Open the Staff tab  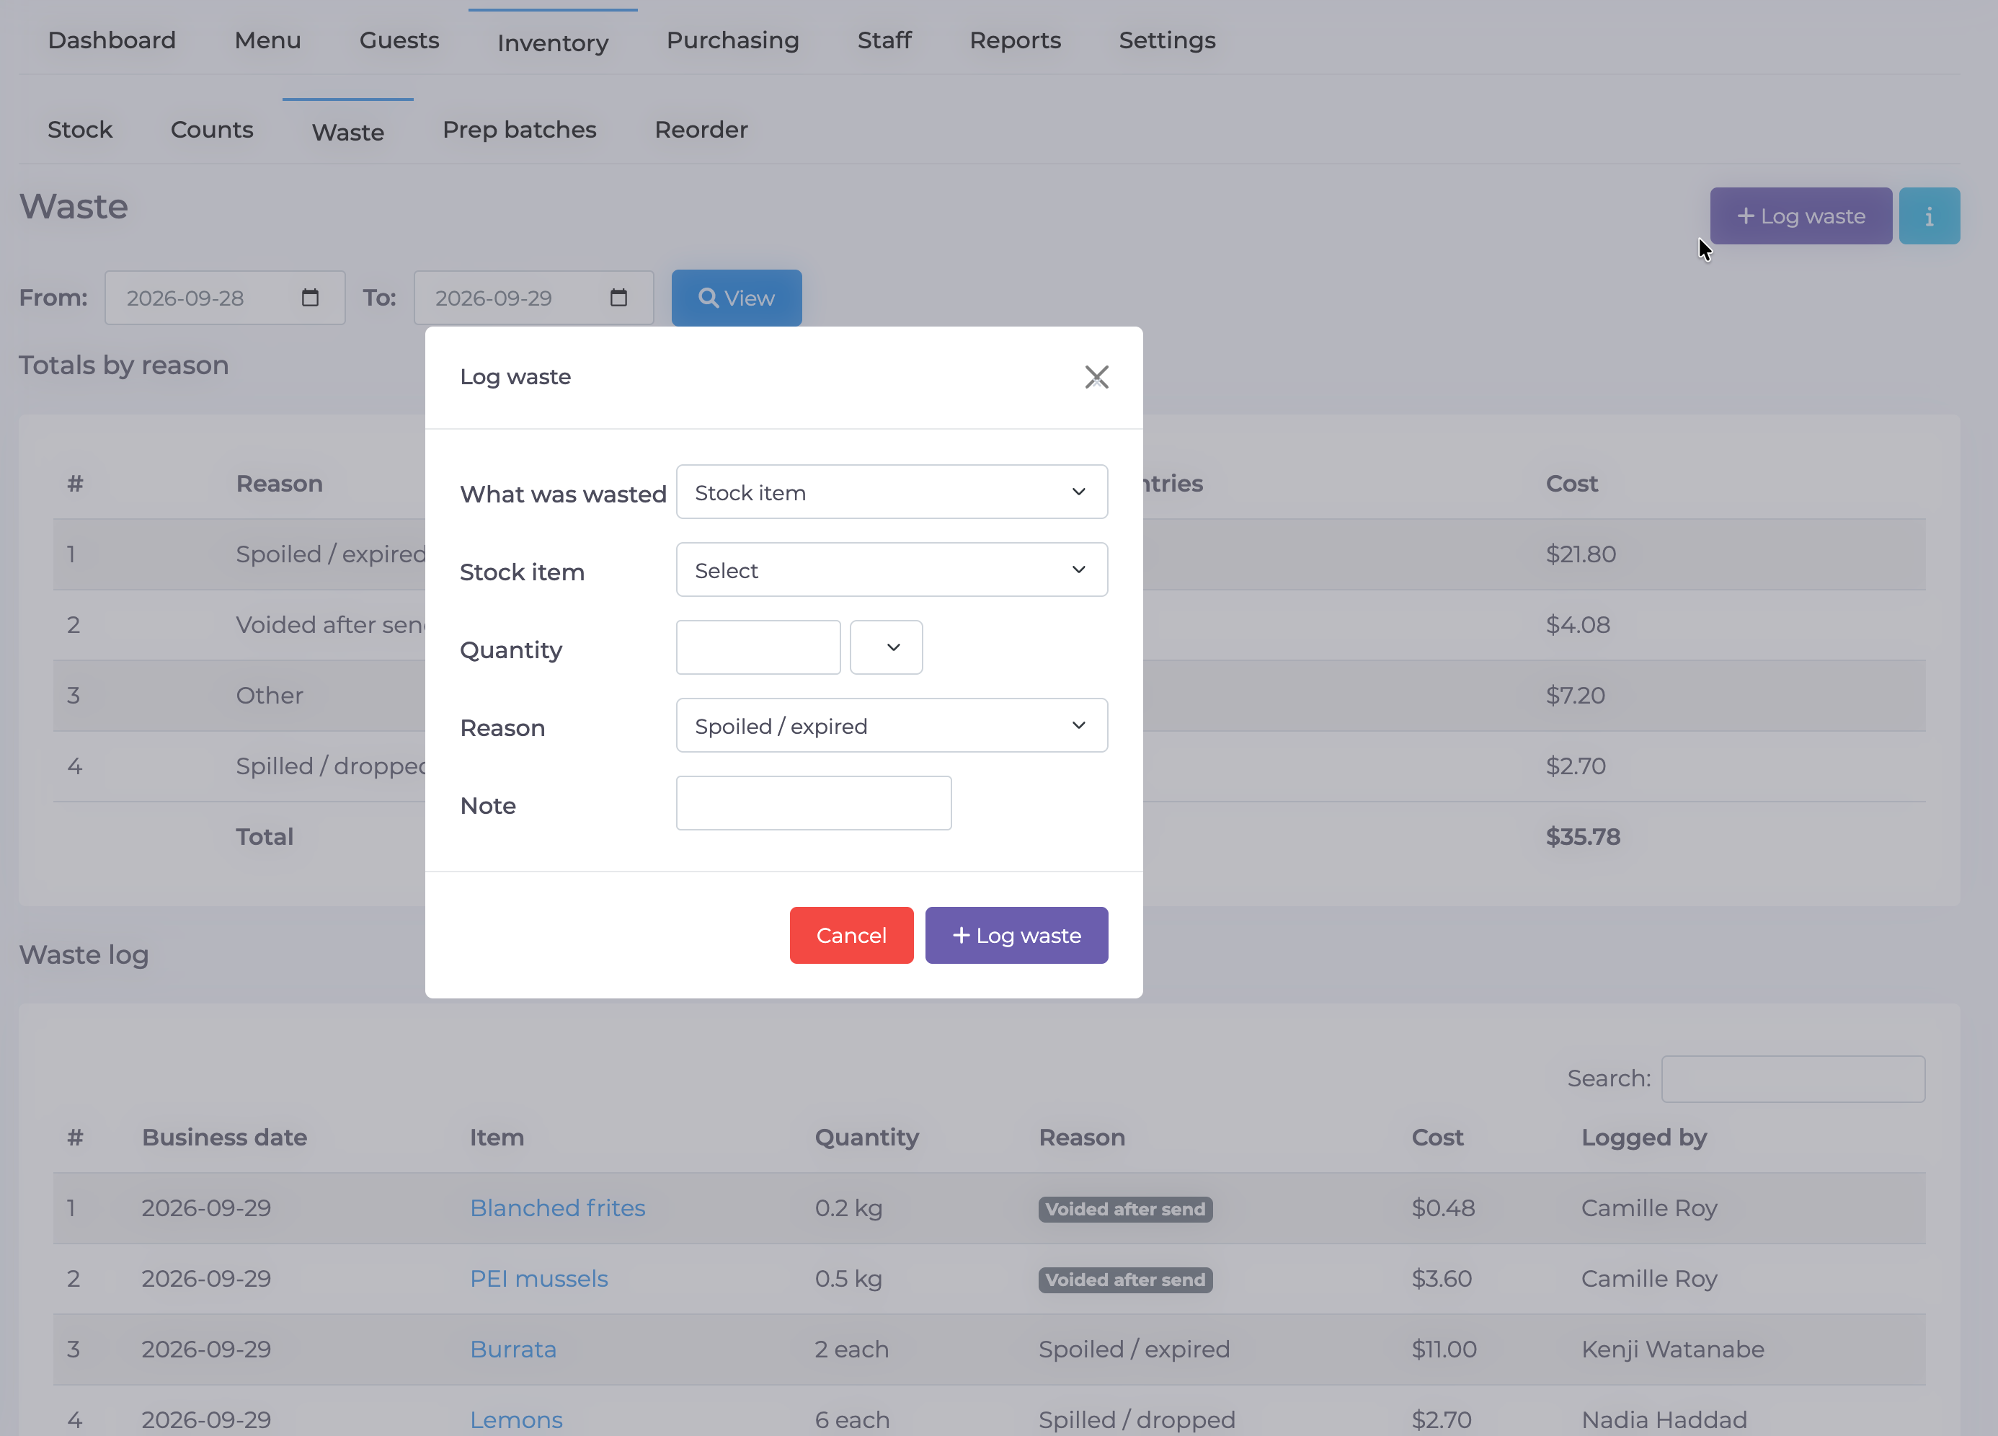click(884, 40)
